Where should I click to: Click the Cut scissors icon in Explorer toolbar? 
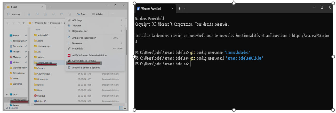(29, 14)
